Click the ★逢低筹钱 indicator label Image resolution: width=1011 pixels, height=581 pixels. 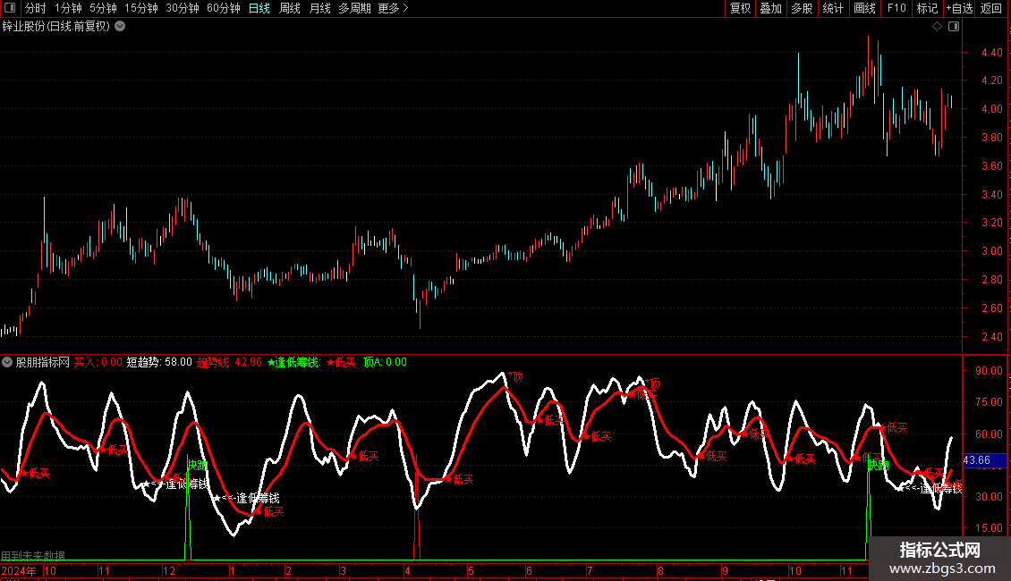pyautogui.click(x=294, y=362)
